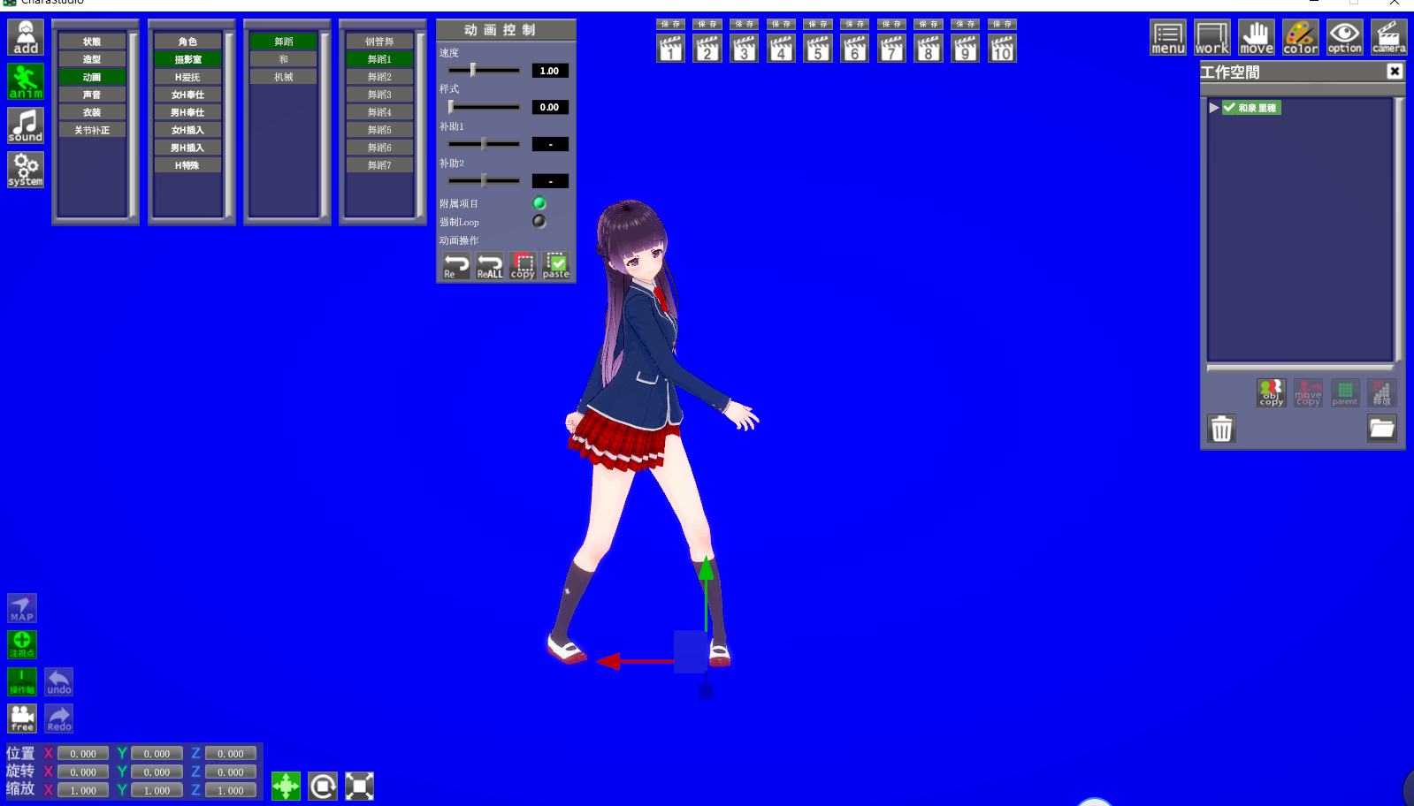Viewport: 1414px width, 806px height.
Task: Open the sound music-note panel
Action: (x=26, y=125)
